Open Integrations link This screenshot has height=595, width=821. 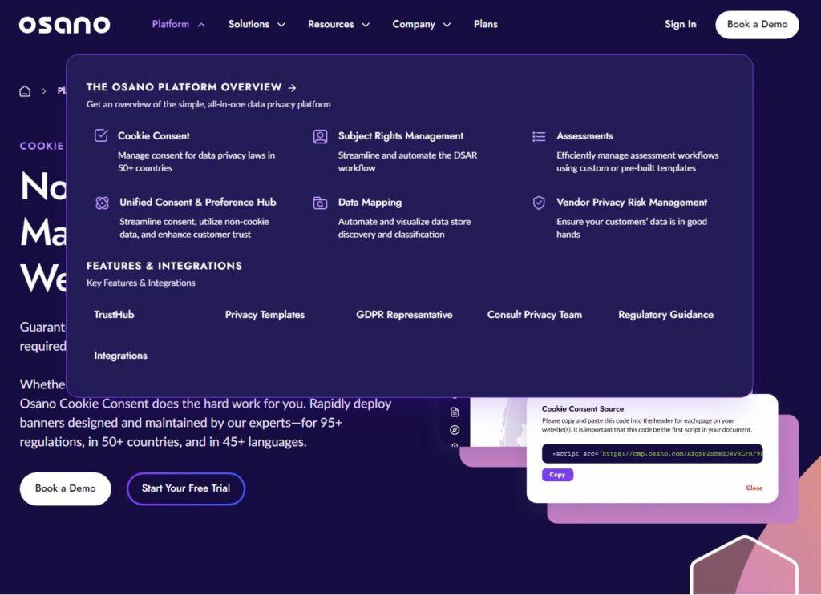tap(120, 356)
